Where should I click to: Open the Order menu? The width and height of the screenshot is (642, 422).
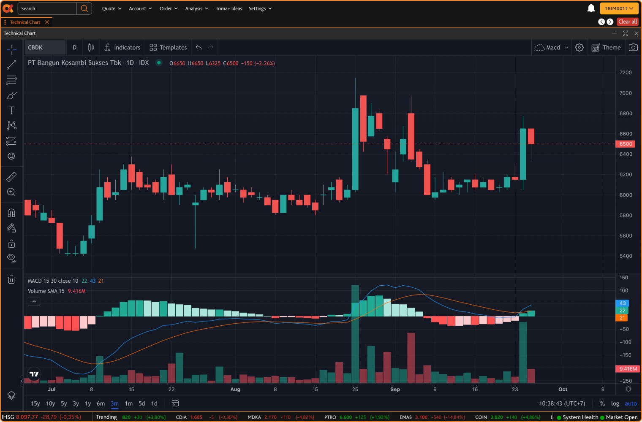pyautogui.click(x=169, y=8)
